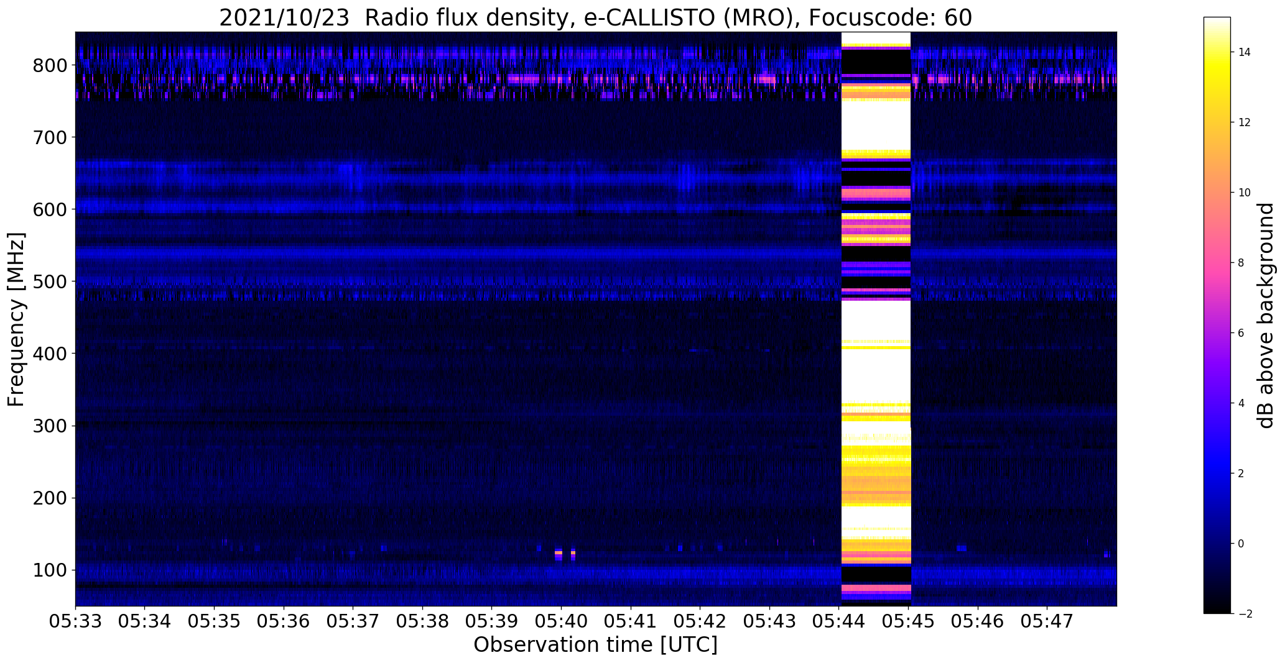
Task: Click the saturated burst column at 05:44
Action: tap(876, 319)
